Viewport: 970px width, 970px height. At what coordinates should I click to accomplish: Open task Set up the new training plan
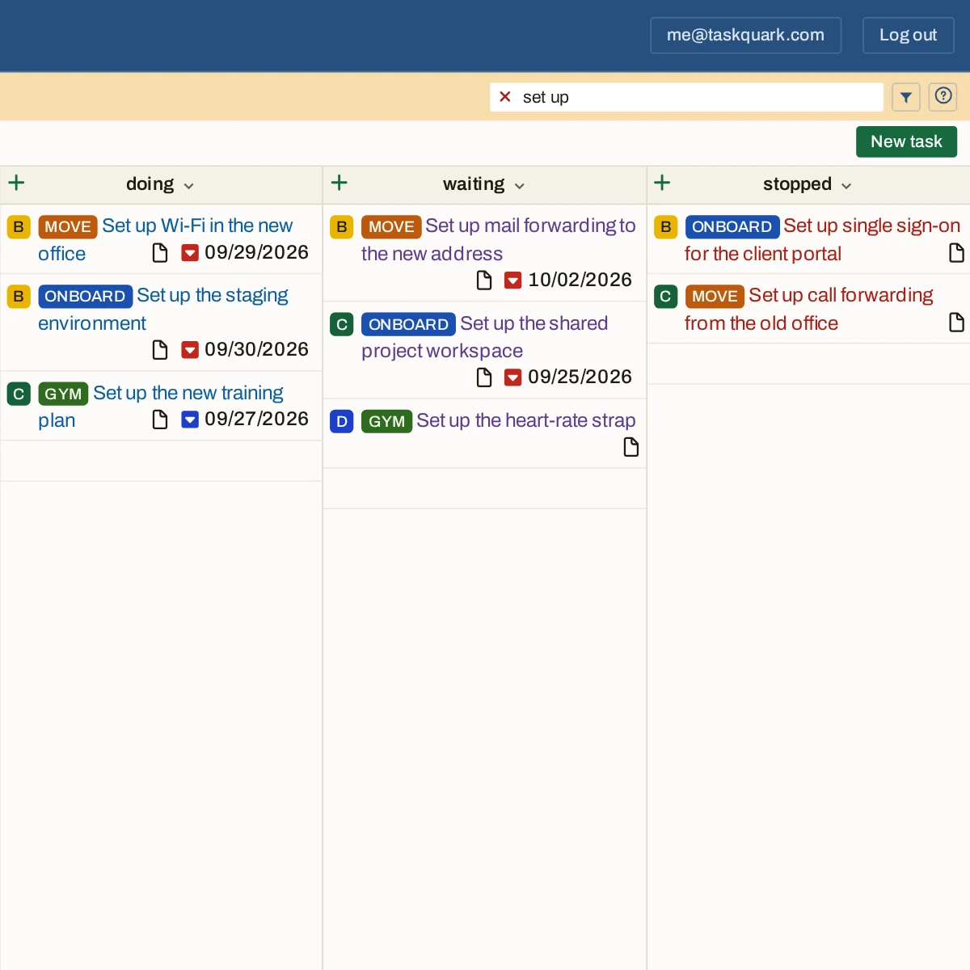tap(188, 393)
